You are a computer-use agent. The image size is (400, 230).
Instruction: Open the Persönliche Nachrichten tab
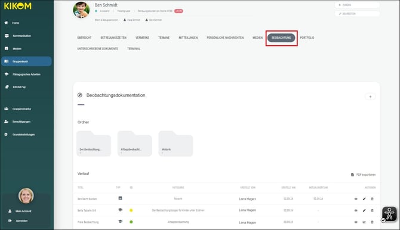[225, 38]
